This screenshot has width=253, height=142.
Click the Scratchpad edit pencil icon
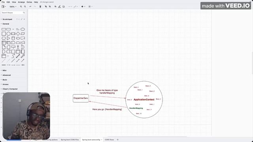click(21, 19)
